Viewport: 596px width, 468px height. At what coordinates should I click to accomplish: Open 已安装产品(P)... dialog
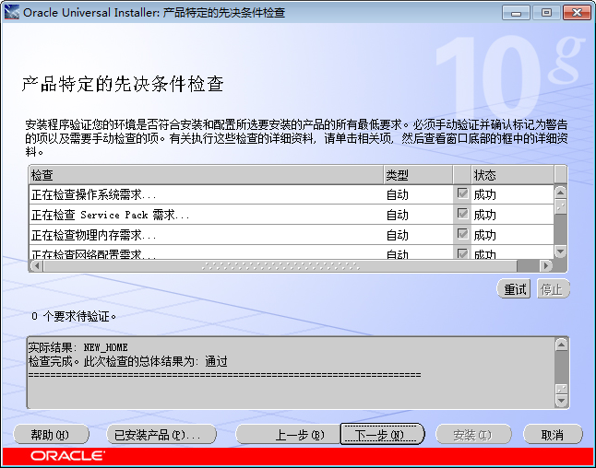161,435
